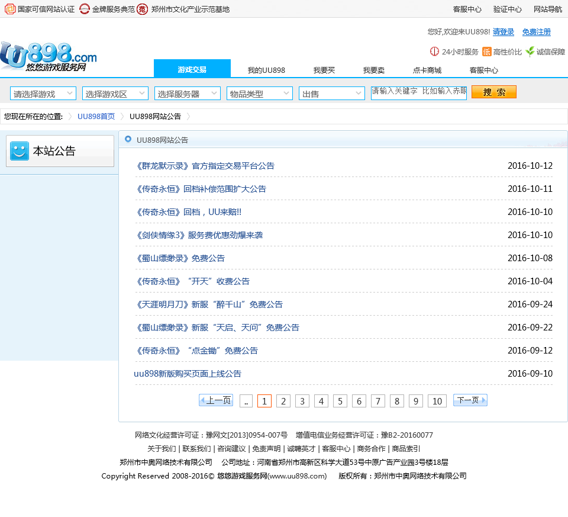Click the footer 客服中心 link
Image resolution: width=568 pixels, height=517 pixels.
[336, 449]
